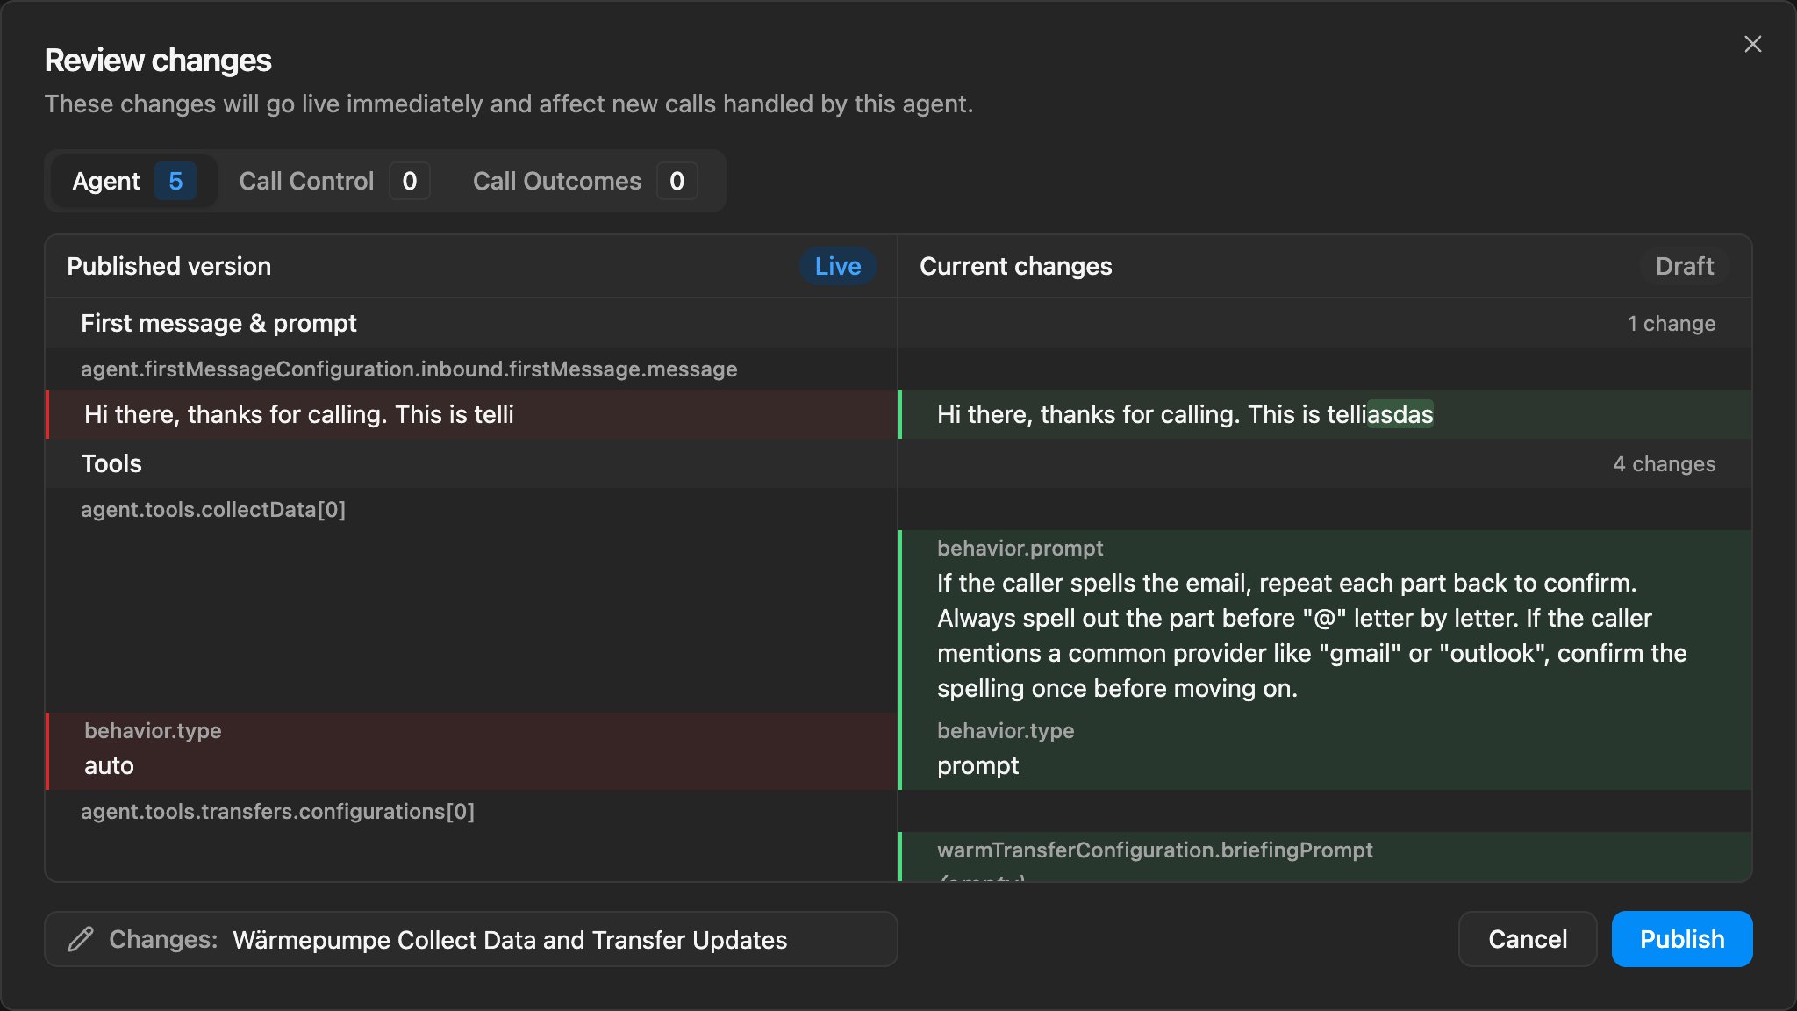Open the Call Outcomes tab
This screenshot has height=1011, width=1797.
(583, 181)
